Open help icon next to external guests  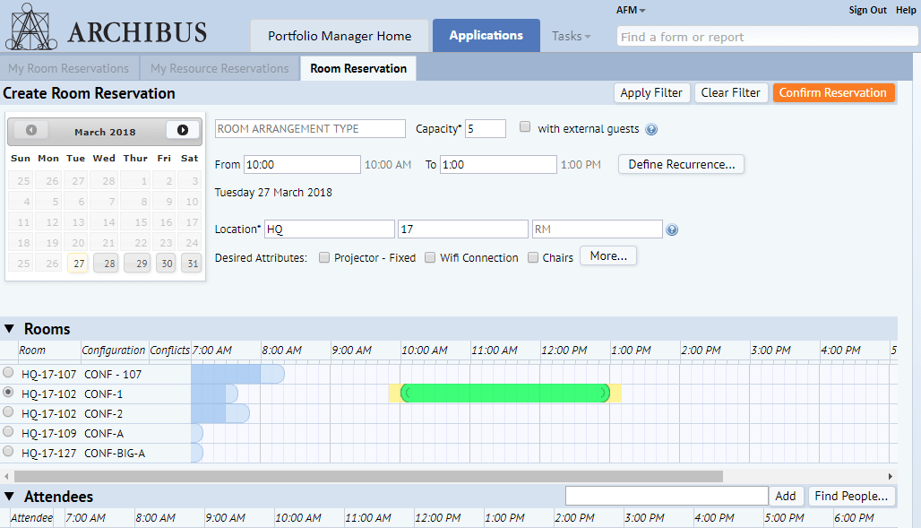651,129
